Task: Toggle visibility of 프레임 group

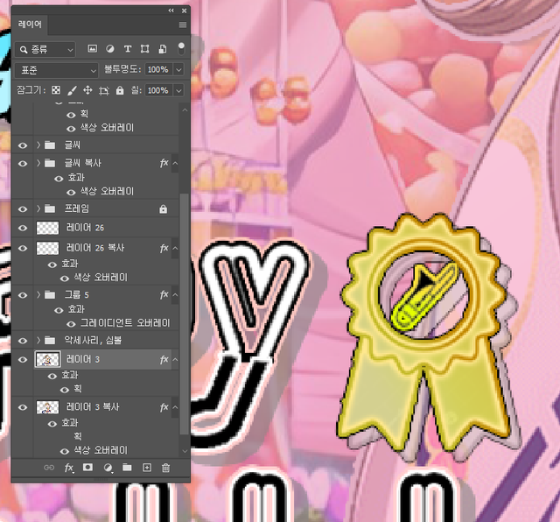Action: pyautogui.click(x=23, y=208)
